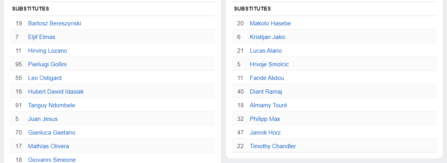Open Bartosz Bereszynski player page
447x163 pixels.
pyautogui.click(x=55, y=23)
